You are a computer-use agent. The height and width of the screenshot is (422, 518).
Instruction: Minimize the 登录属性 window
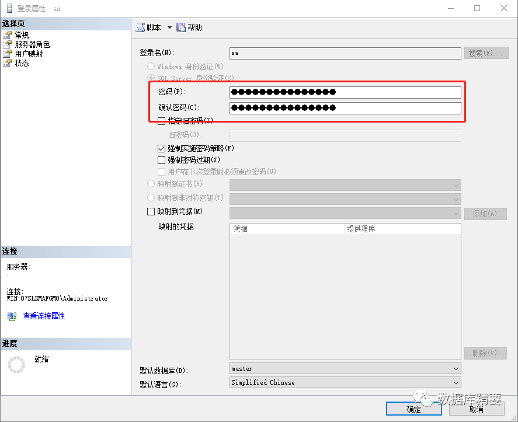coord(451,8)
